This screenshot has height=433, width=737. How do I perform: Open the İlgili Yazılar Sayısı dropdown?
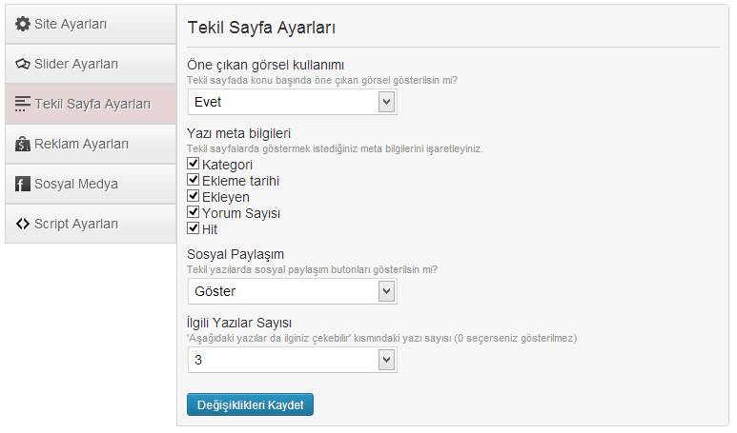293,360
